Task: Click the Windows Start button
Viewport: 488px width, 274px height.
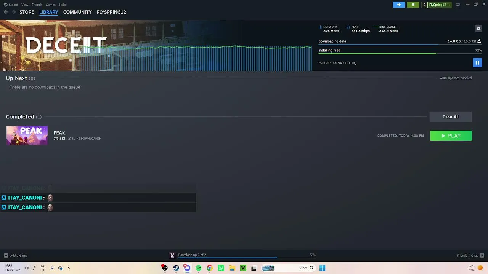Action: [322, 268]
